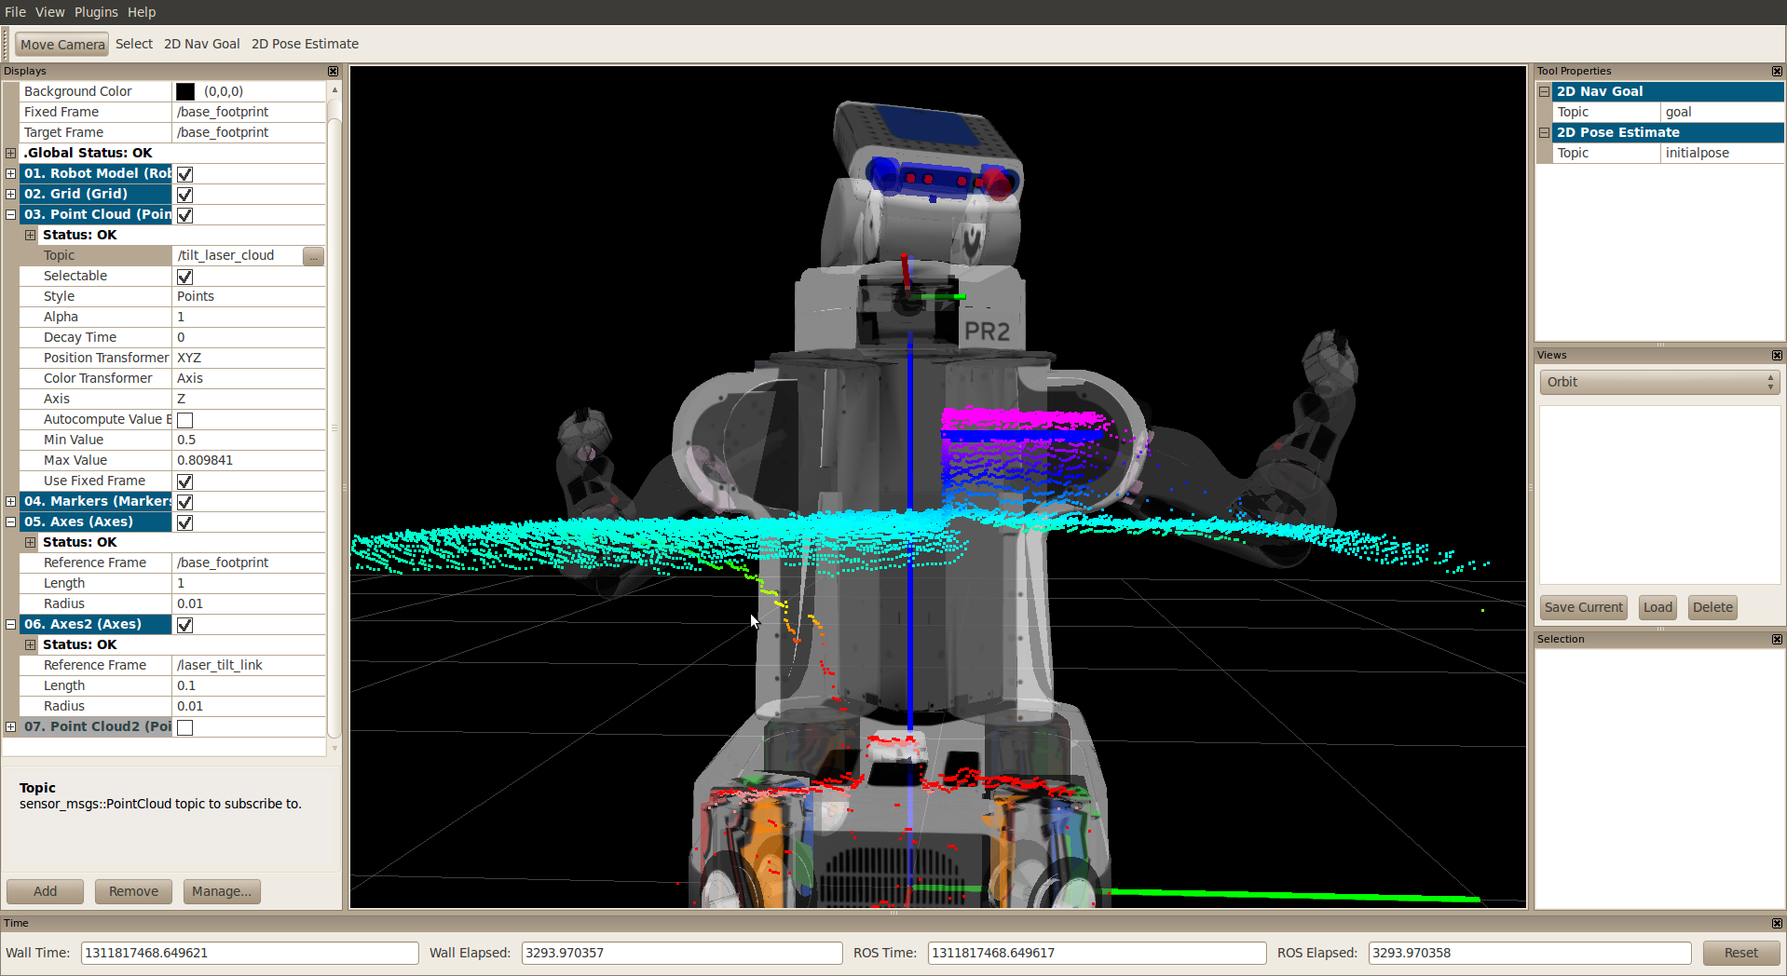Close the Time panel
The height and width of the screenshot is (976, 1787).
pos(1777,923)
